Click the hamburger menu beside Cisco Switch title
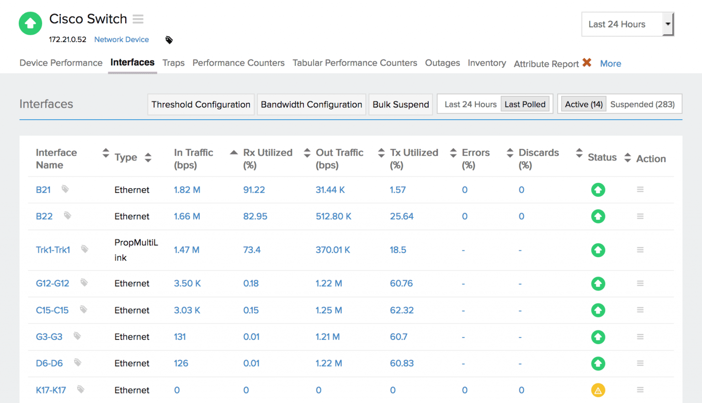The height and width of the screenshot is (403, 702). [x=138, y=19]
